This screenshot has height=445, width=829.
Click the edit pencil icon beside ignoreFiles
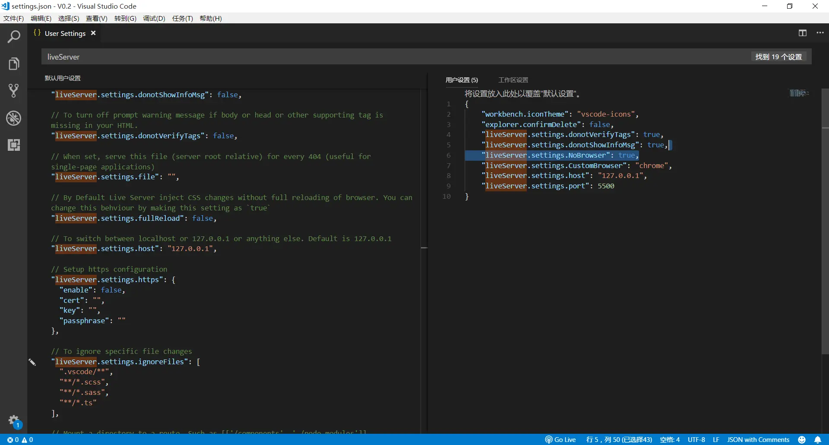32,362
